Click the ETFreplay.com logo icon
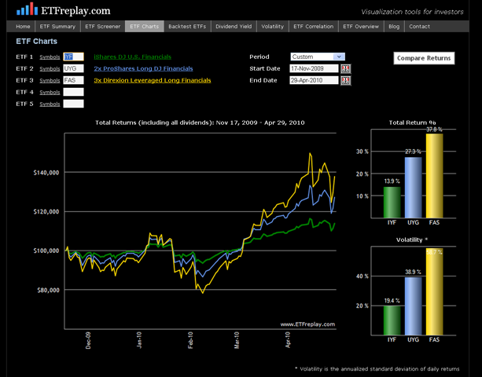Screen dimensions: 482x377 click(26, 9)
